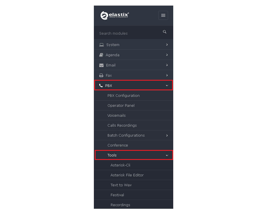This screenshot has height=213, width=256.
Task: Toggle the hamburger menu button
Action: (x=163, y=15)
